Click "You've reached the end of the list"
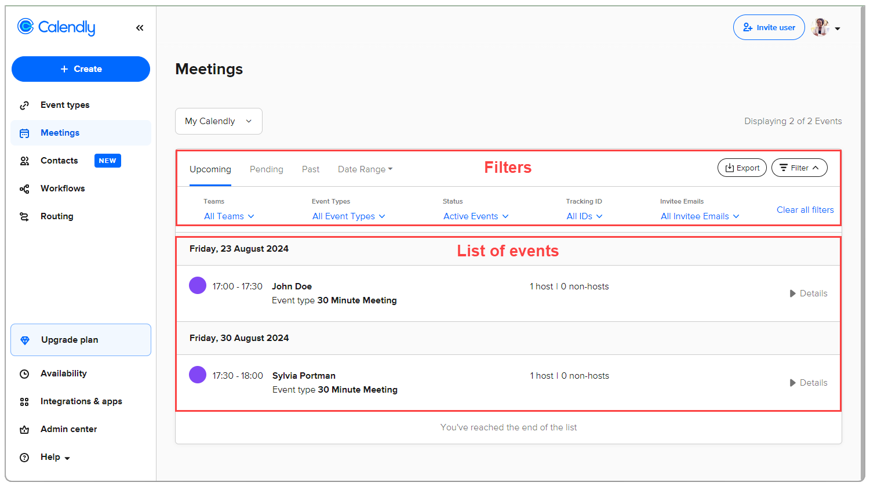This screenshot has height=486, width=870. [x=508, y=427]
